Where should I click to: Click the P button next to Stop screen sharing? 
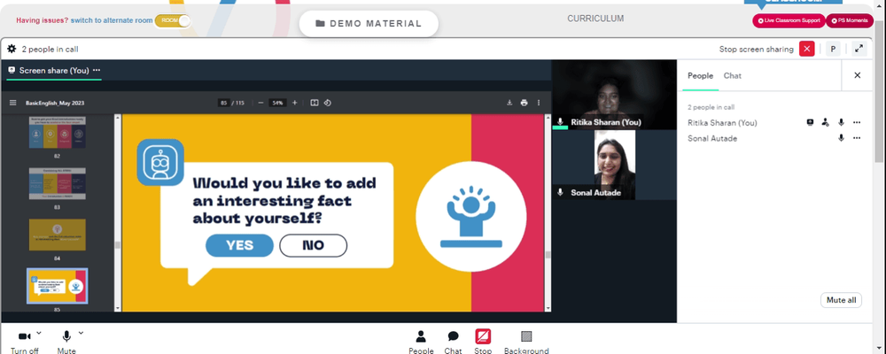833,50
